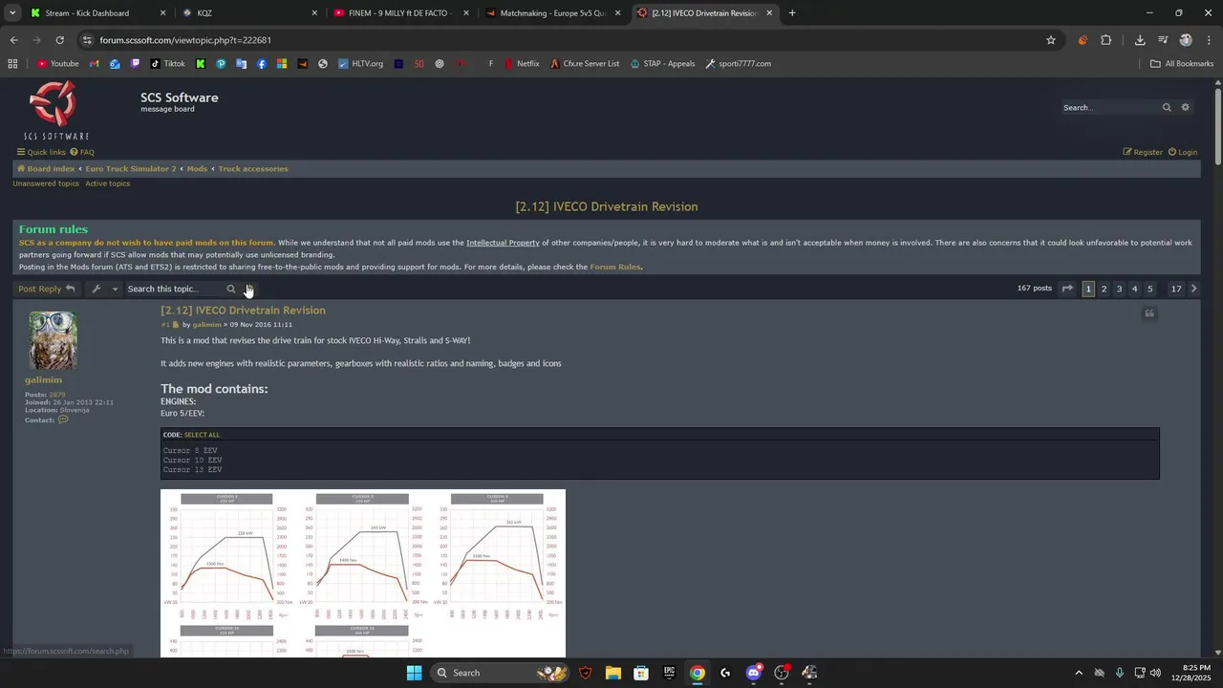
Task: Click galimim's owl avatar
Action: [54, 340]
